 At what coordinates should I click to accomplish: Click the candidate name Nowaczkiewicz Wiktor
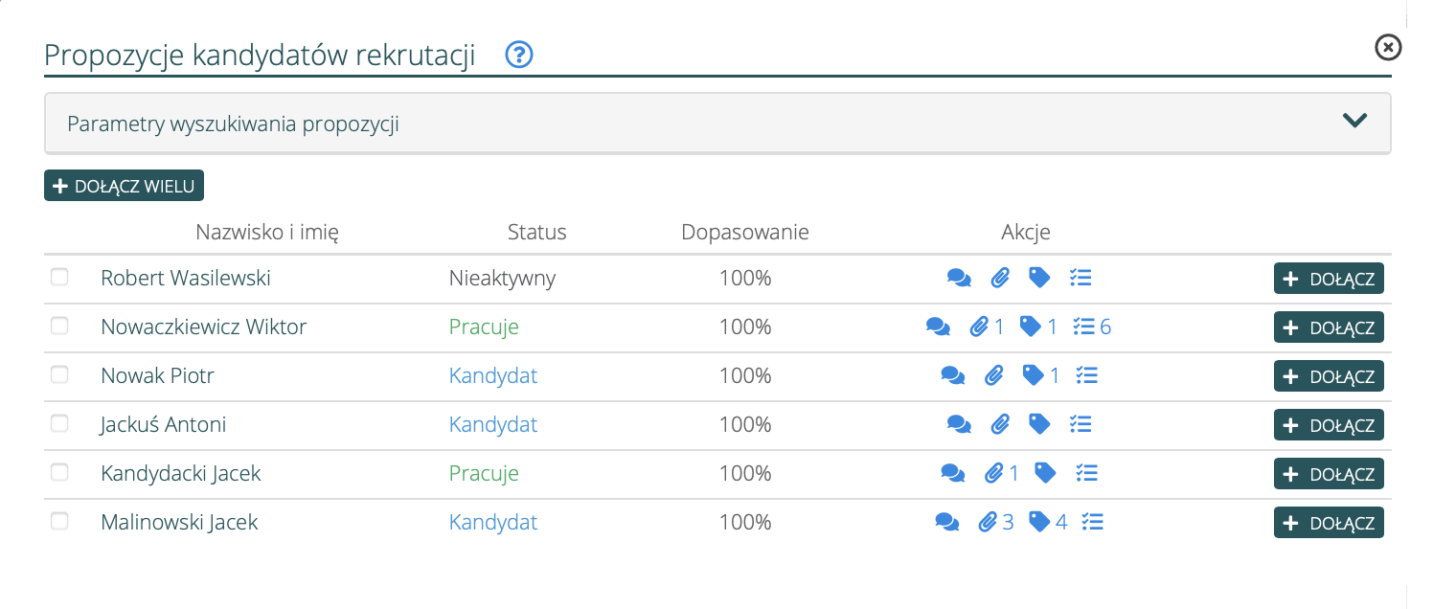pos(203,327)
